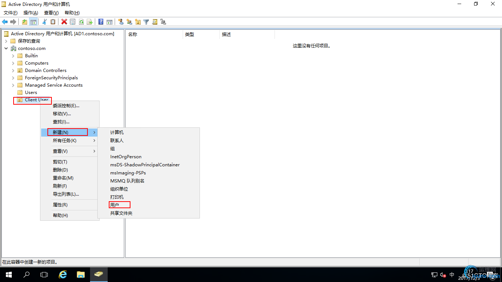The height and width of the screenshot is (282, 502).
Task: Open the Windows Start menu
Action: click(9, 275)
